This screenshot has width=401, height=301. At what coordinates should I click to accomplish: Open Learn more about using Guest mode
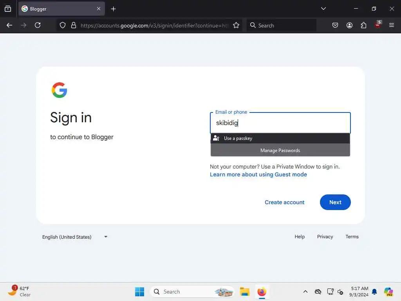click(x=258, y=174)
